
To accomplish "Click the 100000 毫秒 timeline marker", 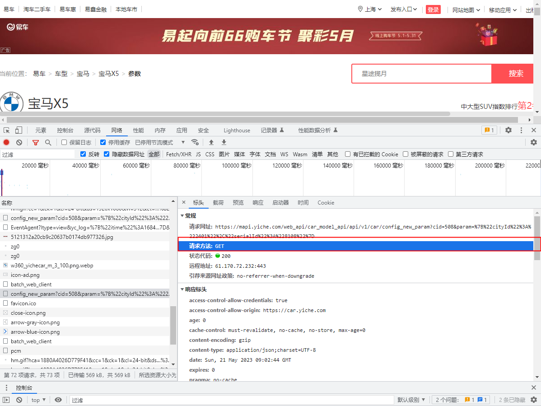I will click(237, 166).
